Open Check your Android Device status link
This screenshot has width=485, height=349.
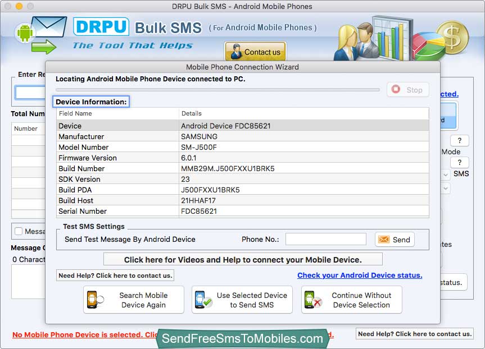click(360, 275)
